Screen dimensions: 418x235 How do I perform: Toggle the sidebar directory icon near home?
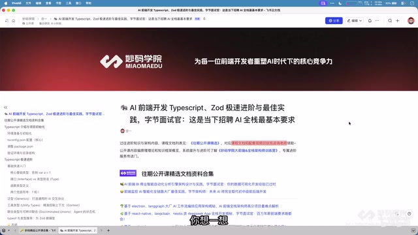7,20
